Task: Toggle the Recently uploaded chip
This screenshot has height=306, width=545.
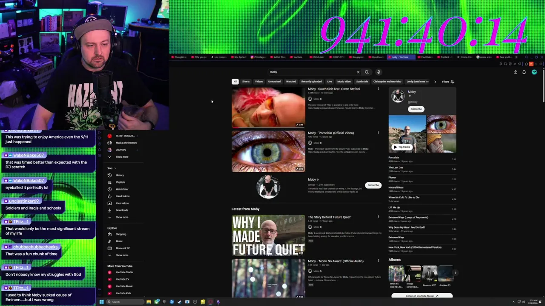Action: point(311,82)
